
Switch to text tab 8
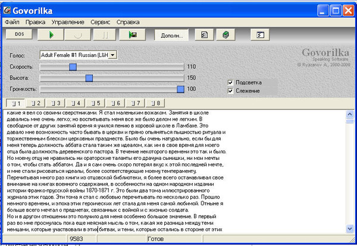point(155,103)
